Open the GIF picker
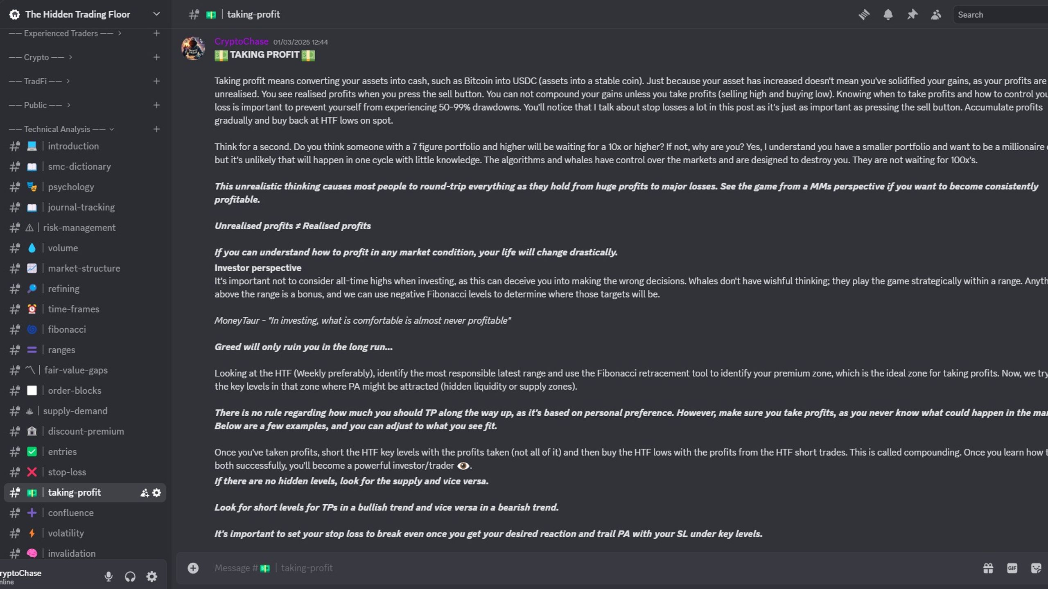 pyautogui.click(x=1012, y=568)
